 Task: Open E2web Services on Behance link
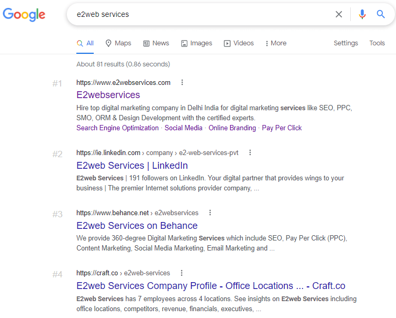click(x=137, y=226)
